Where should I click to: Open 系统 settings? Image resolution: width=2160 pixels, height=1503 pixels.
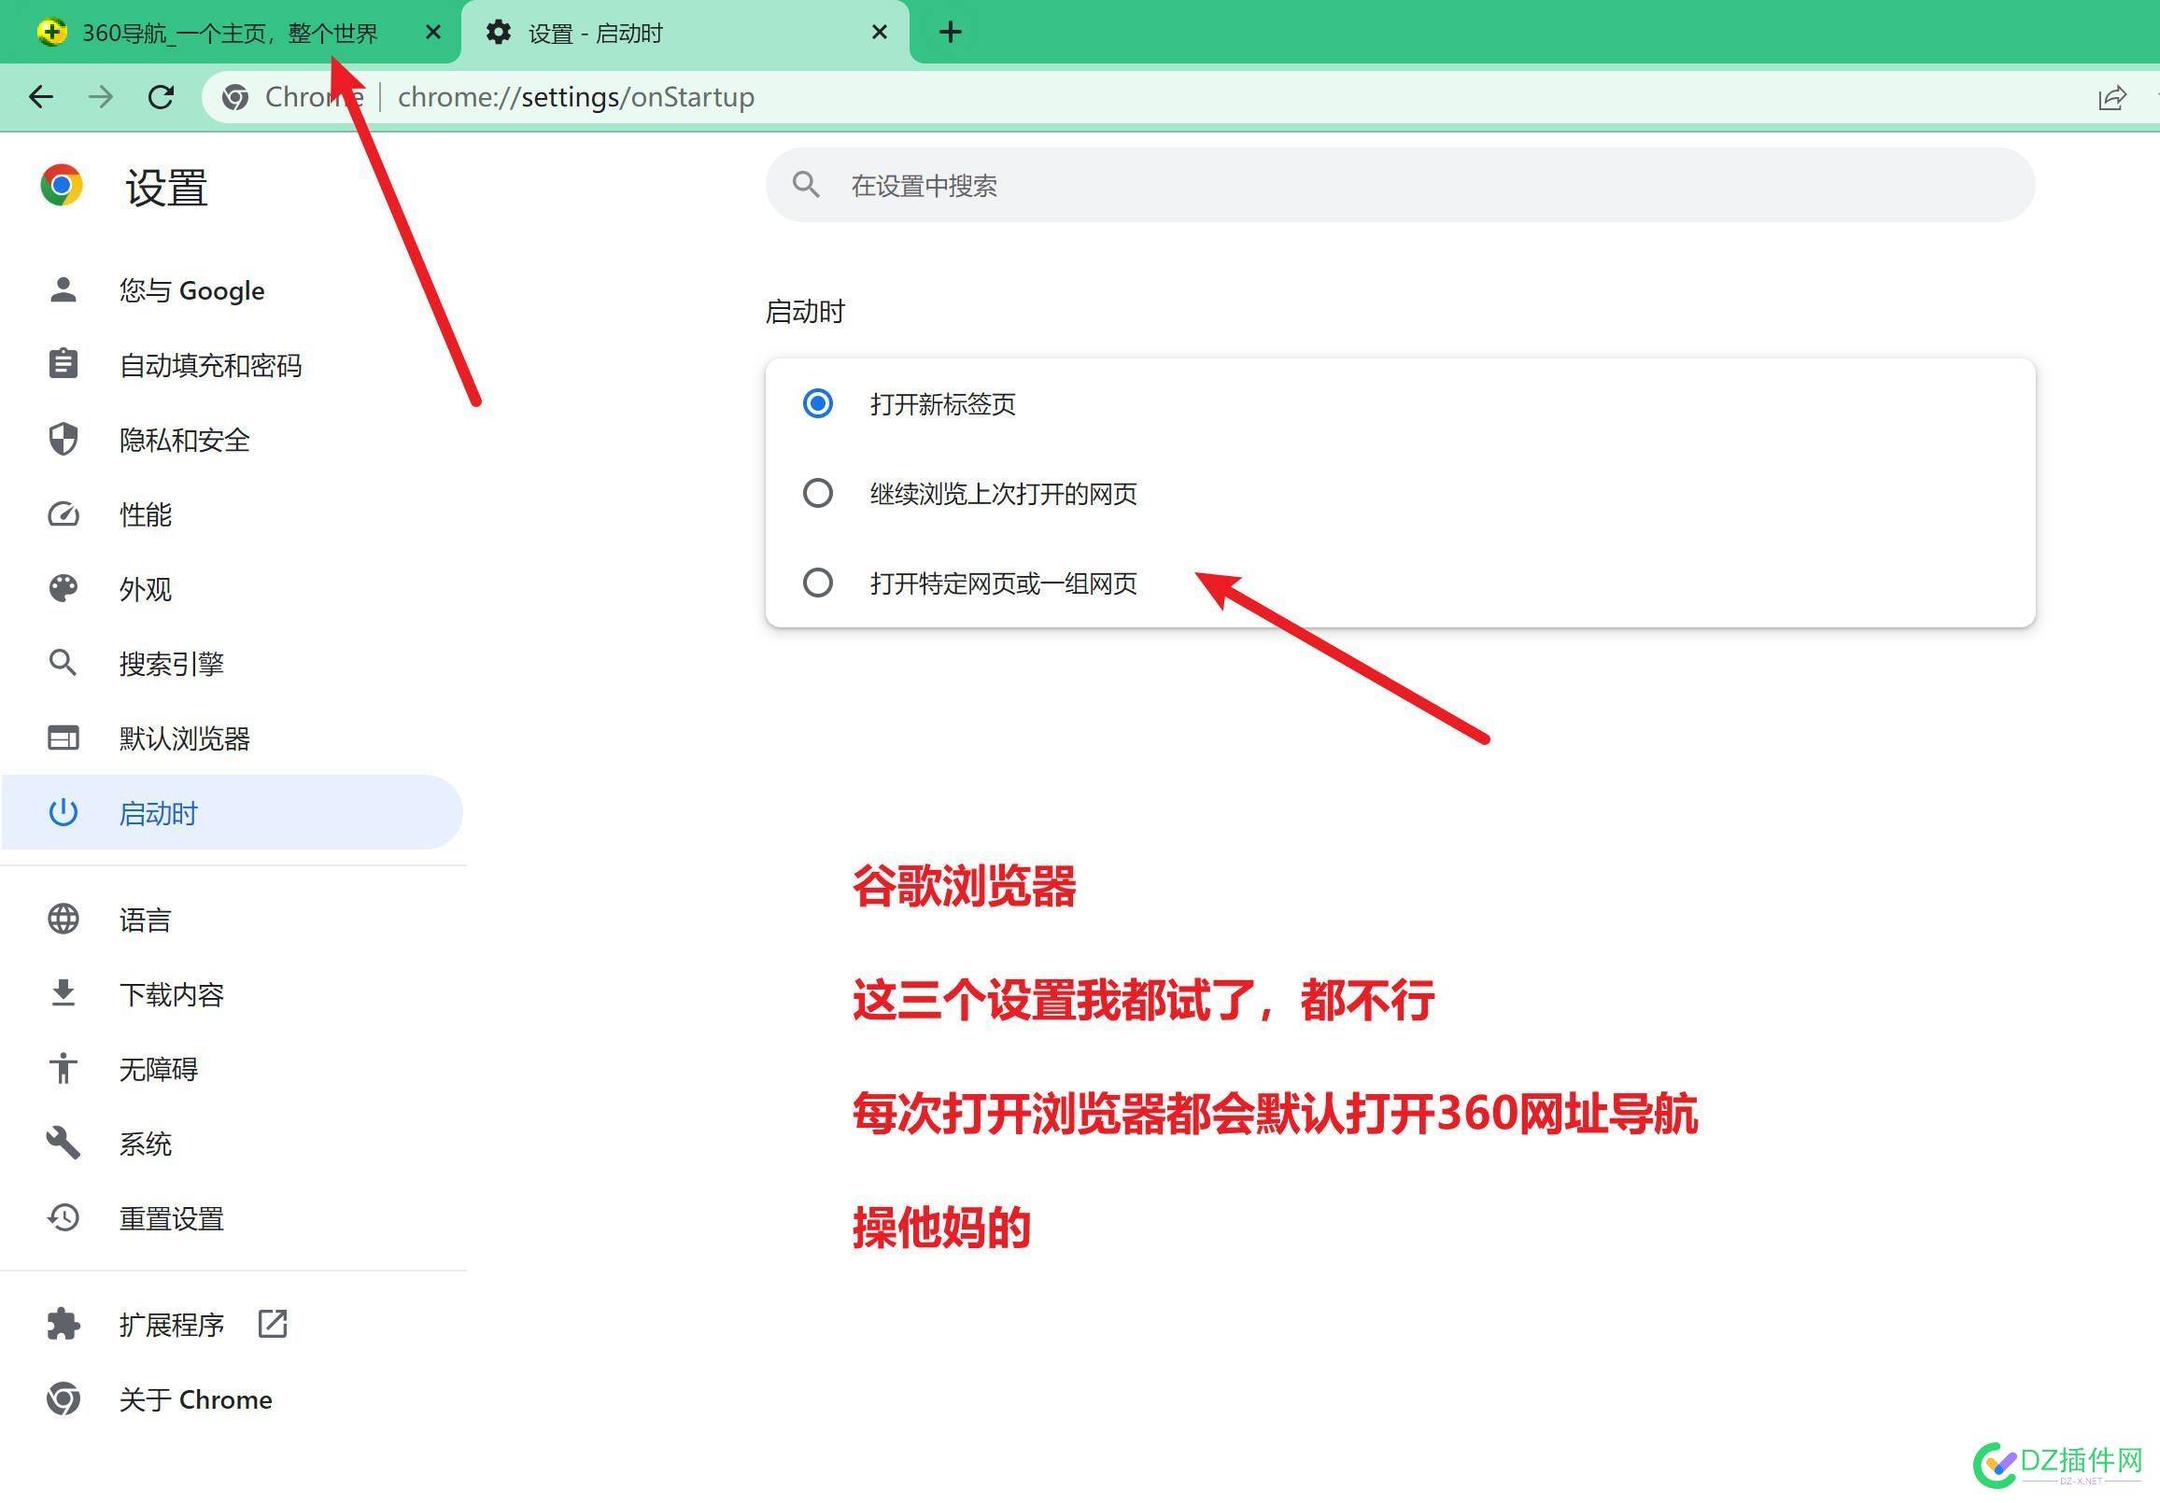tap(232, 1144)
